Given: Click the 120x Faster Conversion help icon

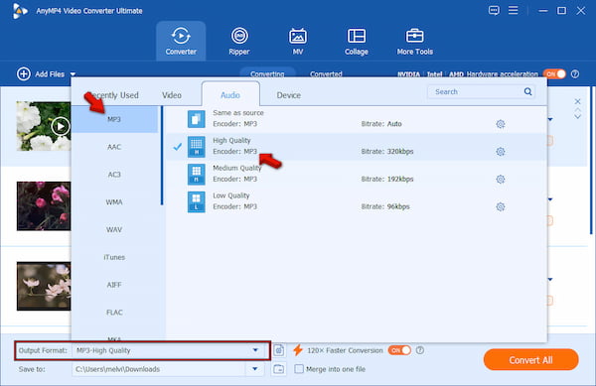Looking at the screenshot, I should [419, 350].
